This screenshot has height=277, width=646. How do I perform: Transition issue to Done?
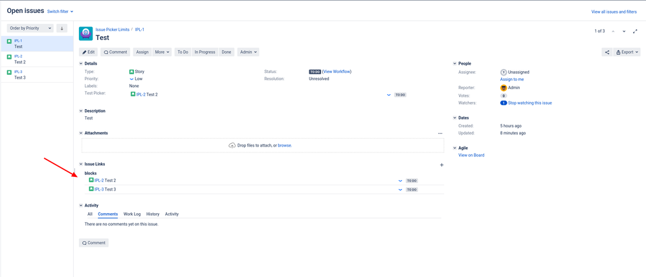click(x=226, y=52)
